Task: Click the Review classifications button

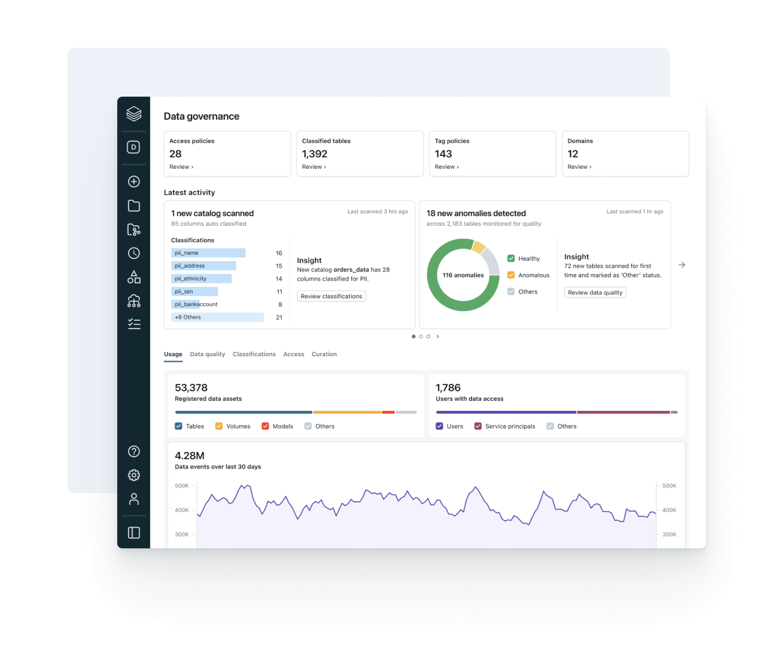Action: tap(331, 296)
